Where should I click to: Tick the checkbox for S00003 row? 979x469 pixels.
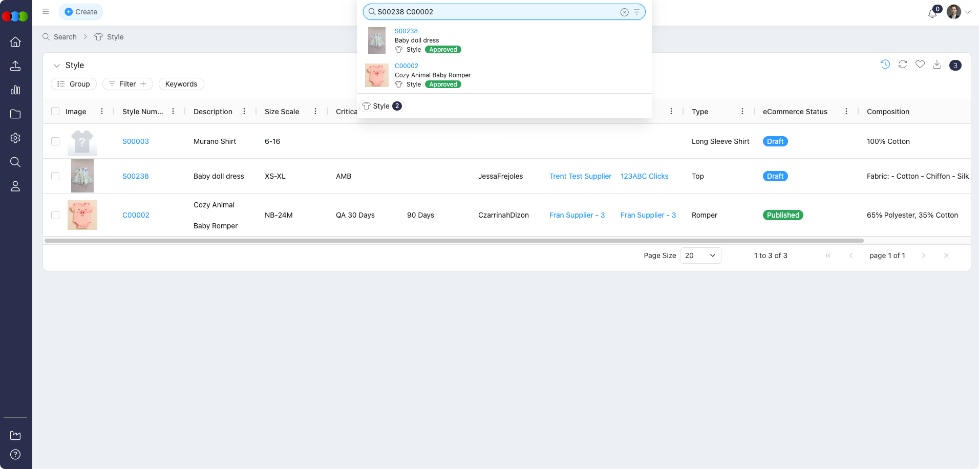pyautogui.click(x=55, y=141)
